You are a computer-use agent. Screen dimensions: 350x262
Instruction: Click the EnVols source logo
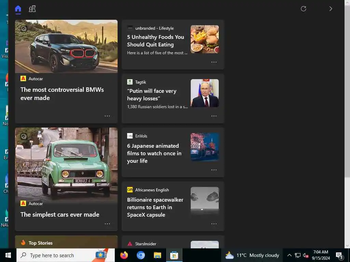pyautogui.click(x=130, y=136)
